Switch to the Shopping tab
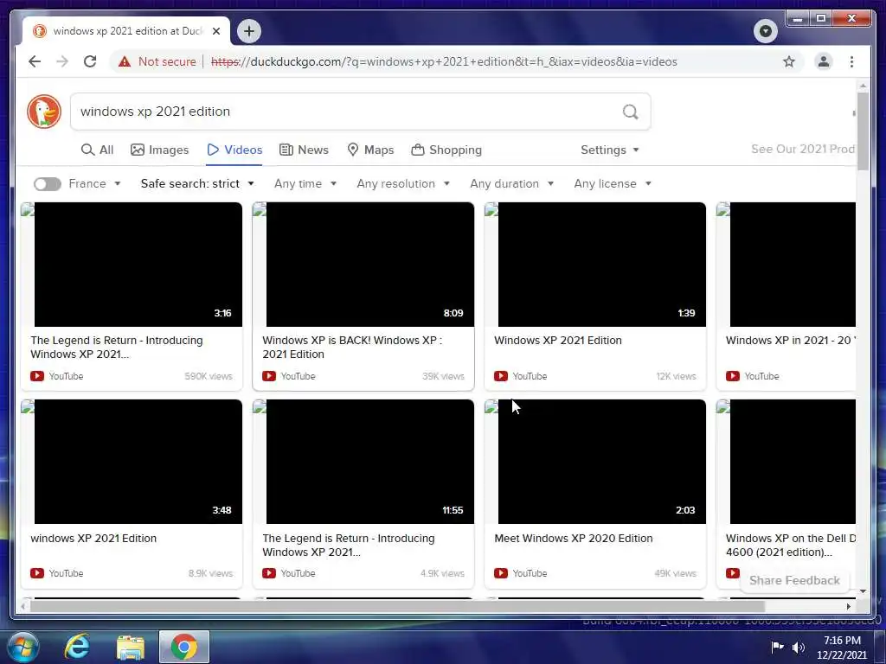 446,150
